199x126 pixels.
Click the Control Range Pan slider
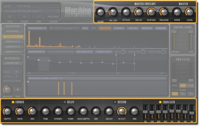pyautogui.click(x=191, y=40)
